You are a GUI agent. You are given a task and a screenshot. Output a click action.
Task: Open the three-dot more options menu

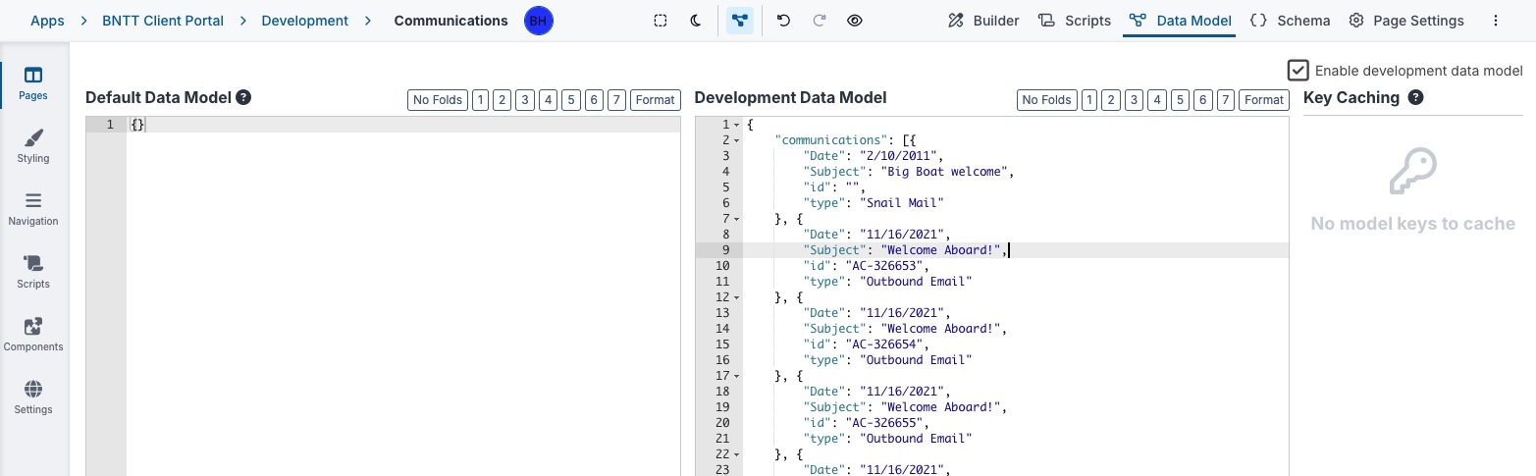(1496, 21)
